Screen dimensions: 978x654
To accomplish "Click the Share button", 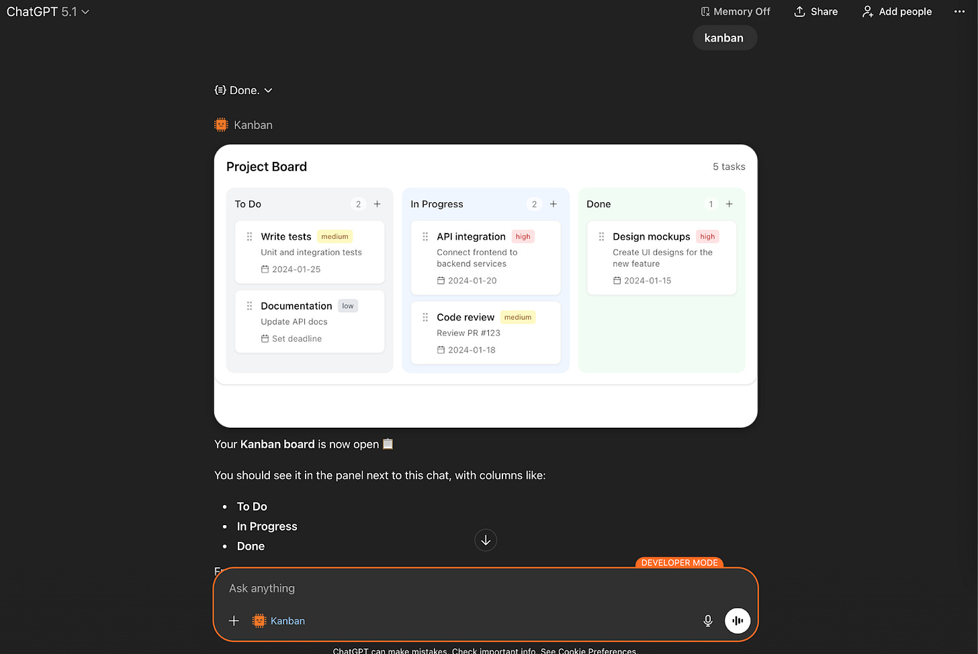I will tap(815, 11).
